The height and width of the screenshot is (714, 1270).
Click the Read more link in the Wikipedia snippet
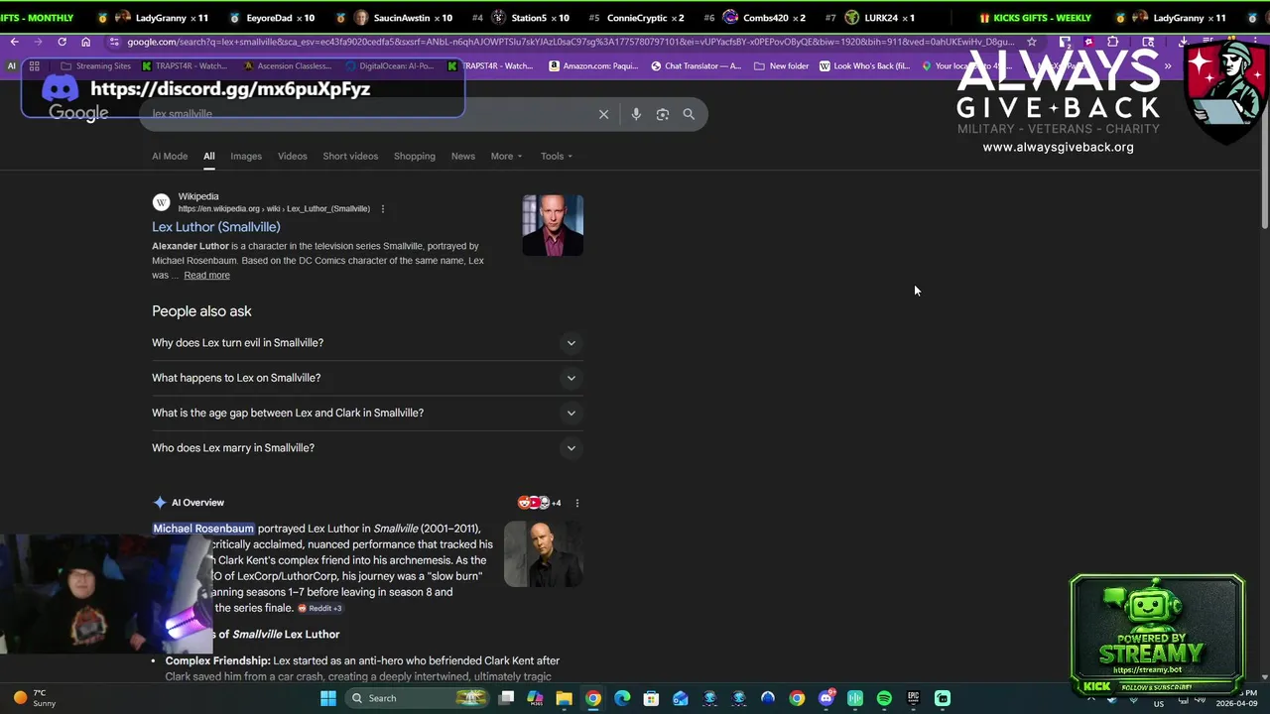206,276
